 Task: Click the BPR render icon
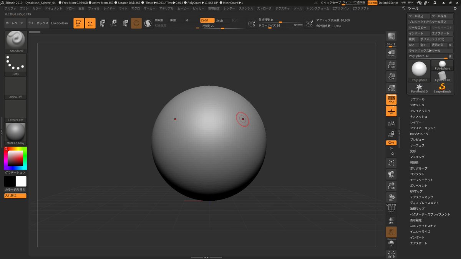tap(391, 36)
